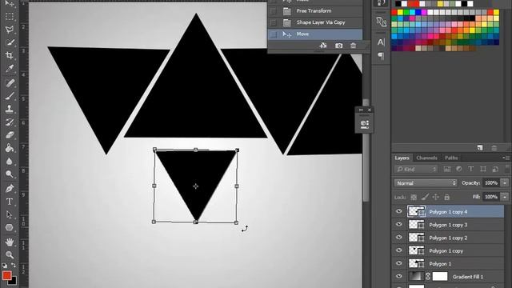Filter layers by type layer icon
The width and height of the screenshot is (512, 288).
tap(470, 169)
